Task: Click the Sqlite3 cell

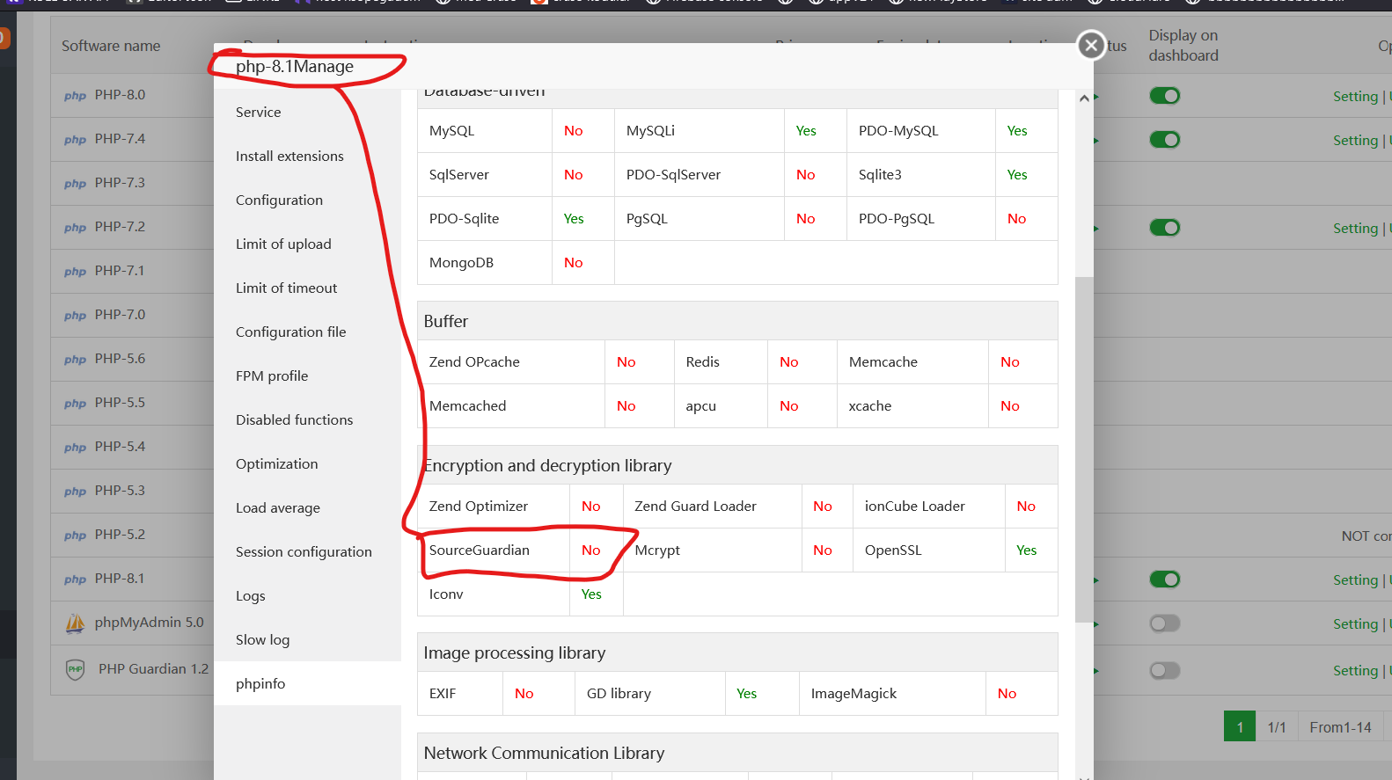Action: (921, 174)
